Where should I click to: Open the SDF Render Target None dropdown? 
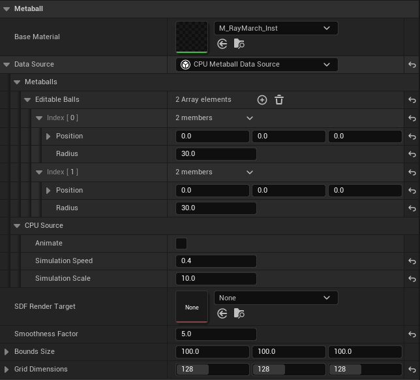[275, 298]
